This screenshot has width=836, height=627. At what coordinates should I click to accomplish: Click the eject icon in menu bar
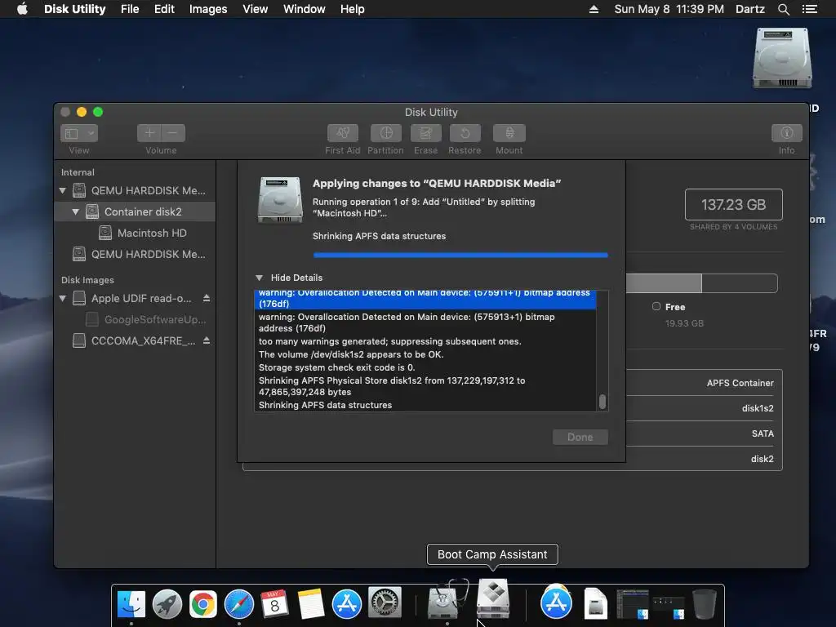click(594, 9)
